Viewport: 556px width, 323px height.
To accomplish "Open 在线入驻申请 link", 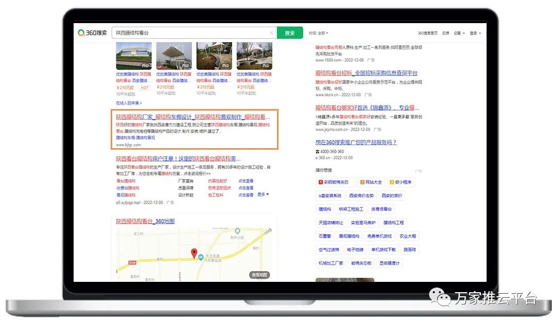I will [129, 103].
